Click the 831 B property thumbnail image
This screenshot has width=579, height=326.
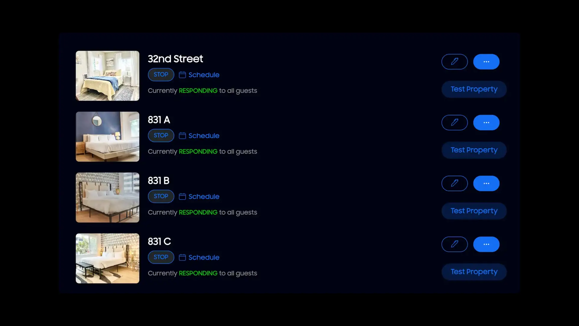pos(107,197)
